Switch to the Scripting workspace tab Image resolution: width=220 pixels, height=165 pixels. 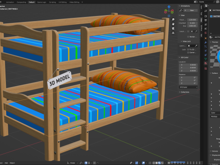click(52, 2)
